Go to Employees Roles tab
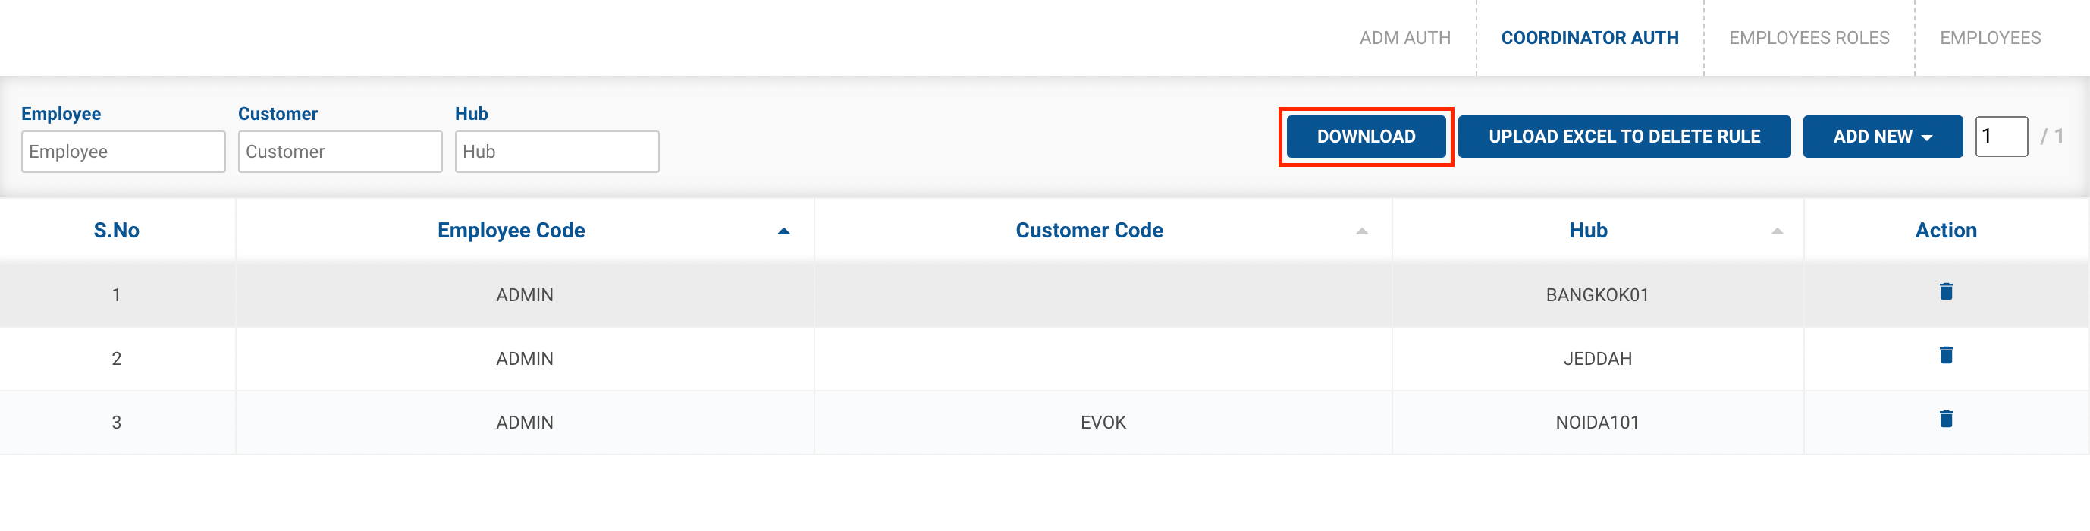Image resolution: width=2090 pixels, height=531 pixels. (x=1809, y=38)
